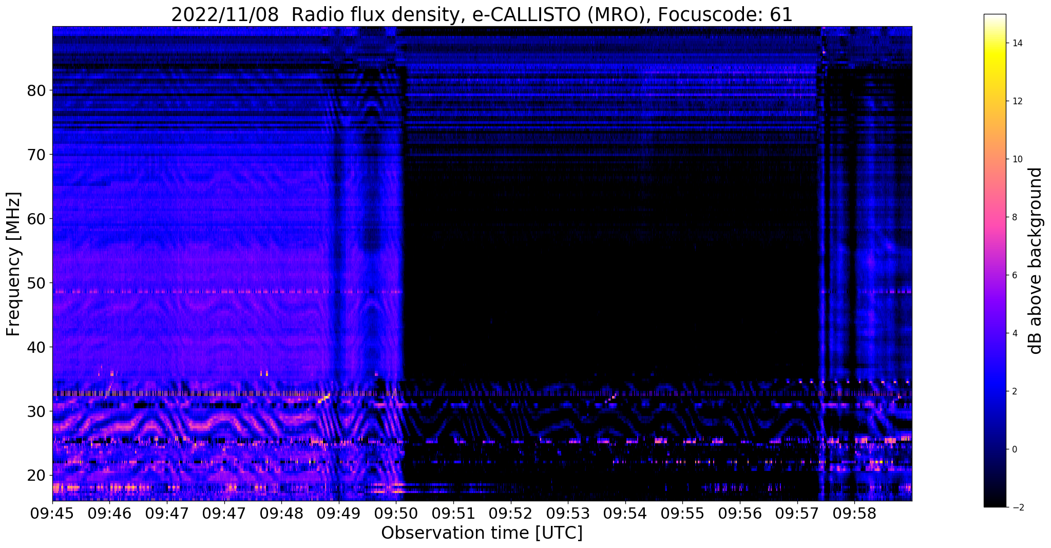The width and height of the screenshot is (1051, 548).
Task: Click the colorbar tick label 14
Action: pos(1017,43)
